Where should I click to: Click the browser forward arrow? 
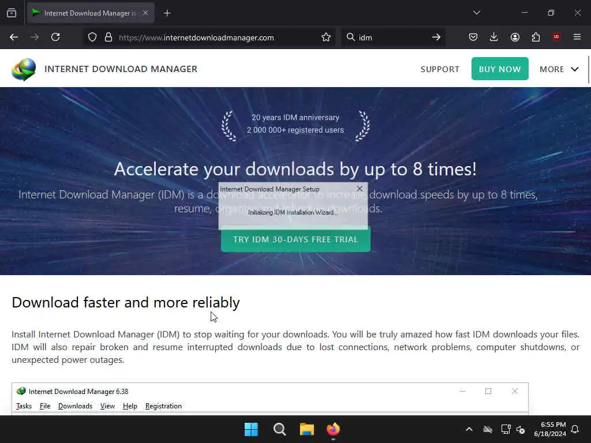(x=35, y=37)
